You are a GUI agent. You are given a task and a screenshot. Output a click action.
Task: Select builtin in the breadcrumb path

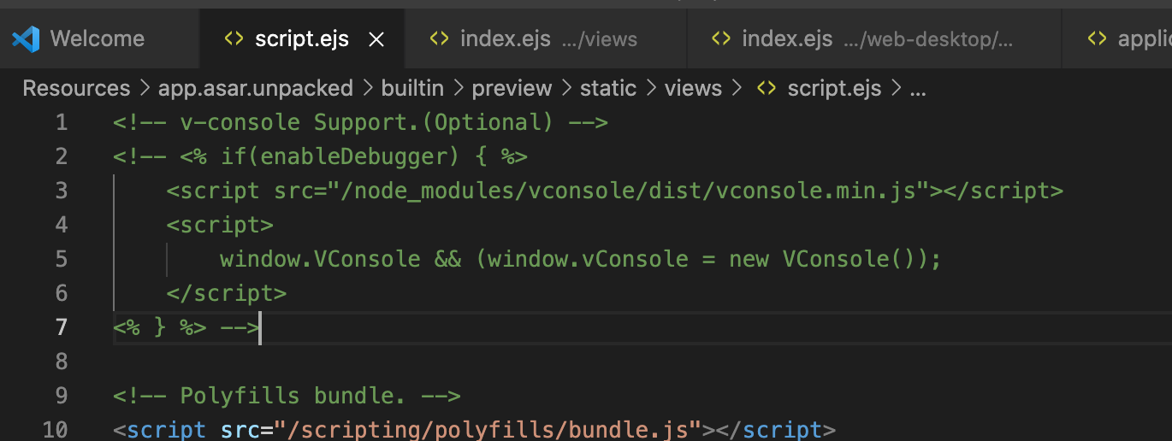coord(412,88)
